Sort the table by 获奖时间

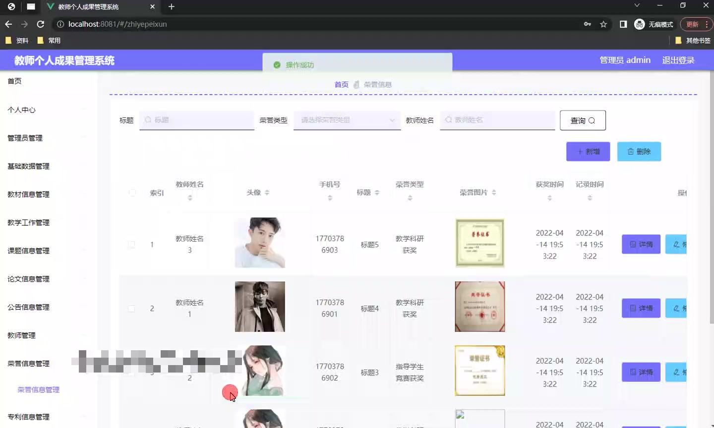(549, 198)
